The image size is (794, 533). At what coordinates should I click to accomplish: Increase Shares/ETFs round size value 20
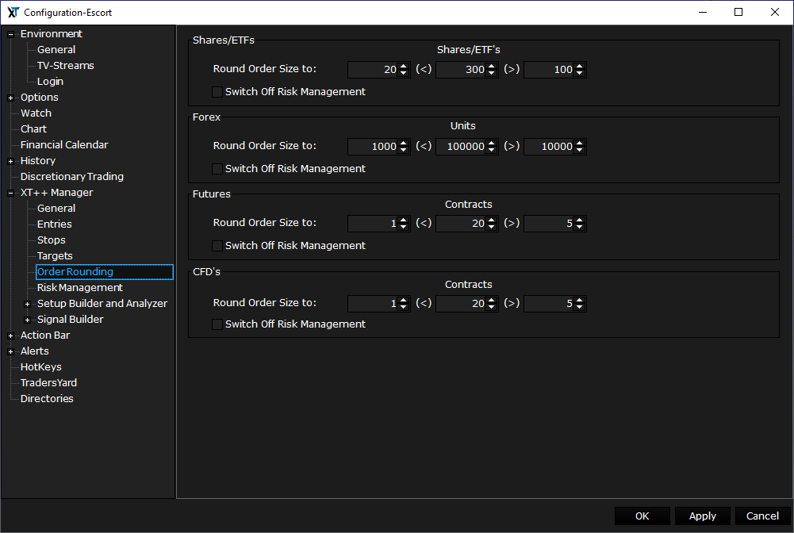tap(403, 67)
